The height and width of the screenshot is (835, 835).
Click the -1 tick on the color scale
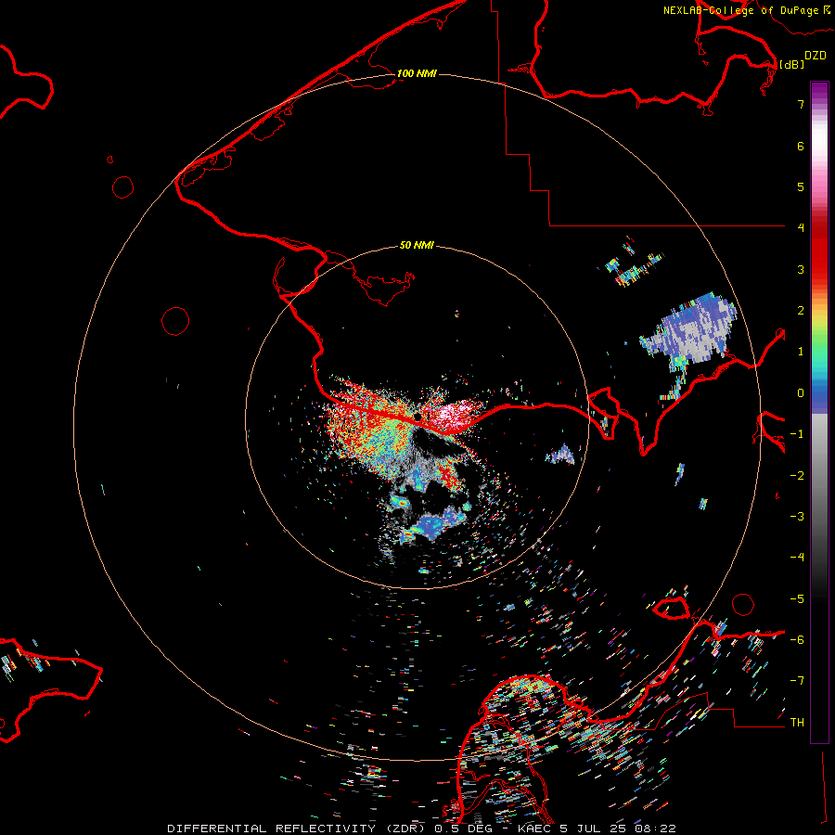(x=797, y=434)
